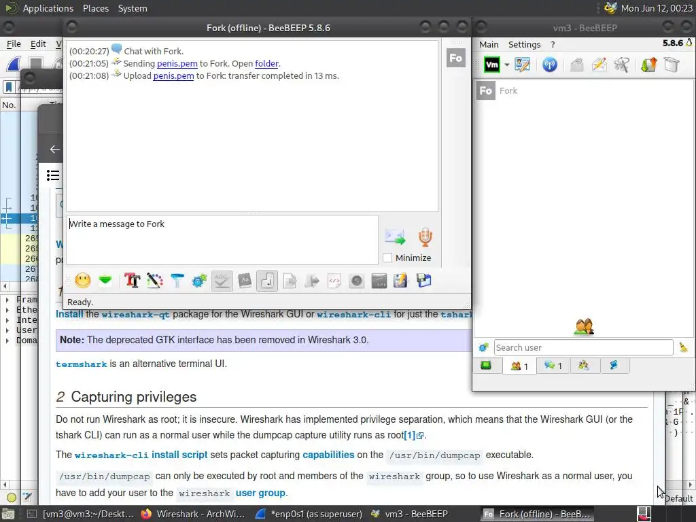Open the penis.pem link in the Sending line
The width and height of the screenshot is (696, 522).
click(x=177, y=63)
